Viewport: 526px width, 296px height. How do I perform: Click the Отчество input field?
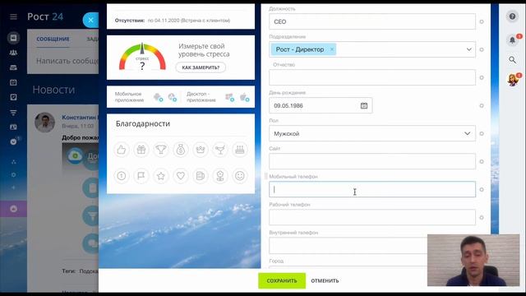click(372, 77)
